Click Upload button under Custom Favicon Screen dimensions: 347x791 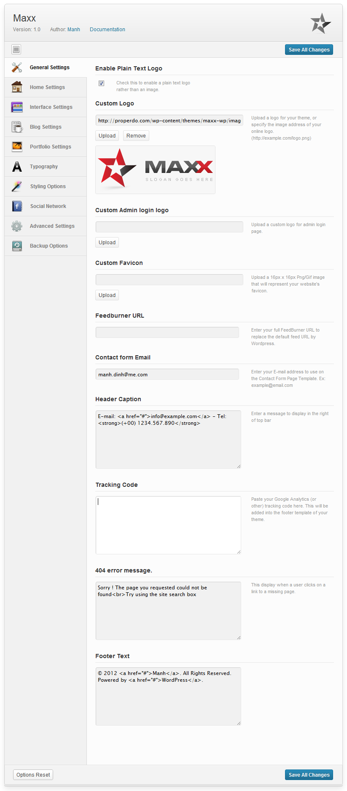(107, 295)
